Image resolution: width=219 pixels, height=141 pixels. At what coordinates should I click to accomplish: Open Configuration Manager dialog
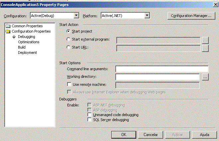pyautogui.click(x=191, y=16)
